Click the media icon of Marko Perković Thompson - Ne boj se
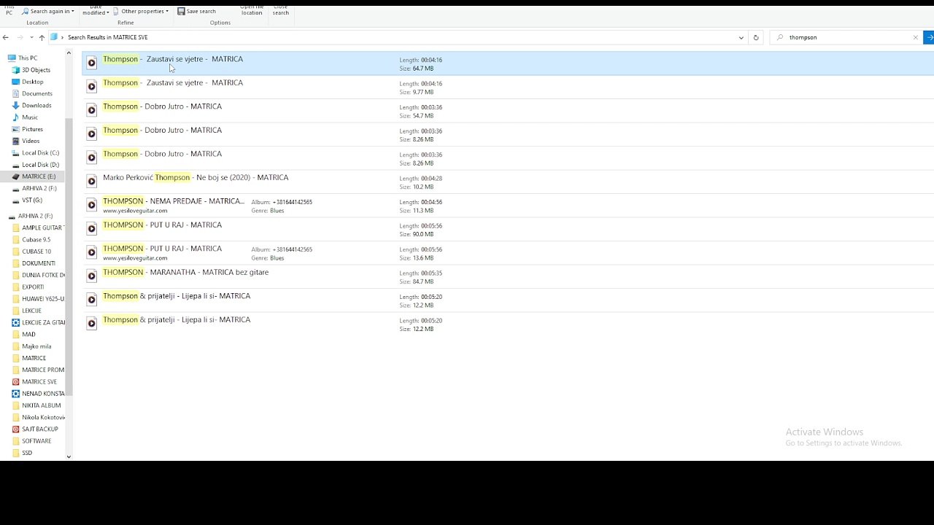 coord(91,182)
